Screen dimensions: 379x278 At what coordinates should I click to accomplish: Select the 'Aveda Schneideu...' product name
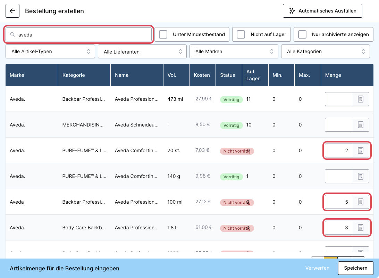(x=136, y=125)
